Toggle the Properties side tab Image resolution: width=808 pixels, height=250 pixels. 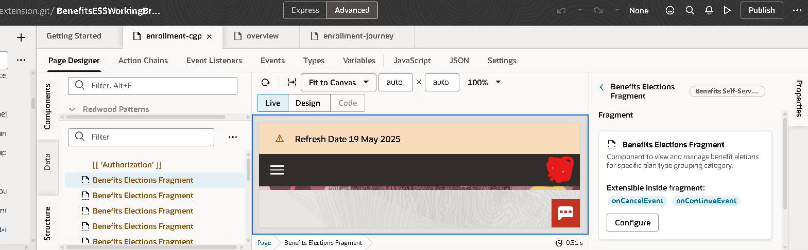tap(799, 99)
